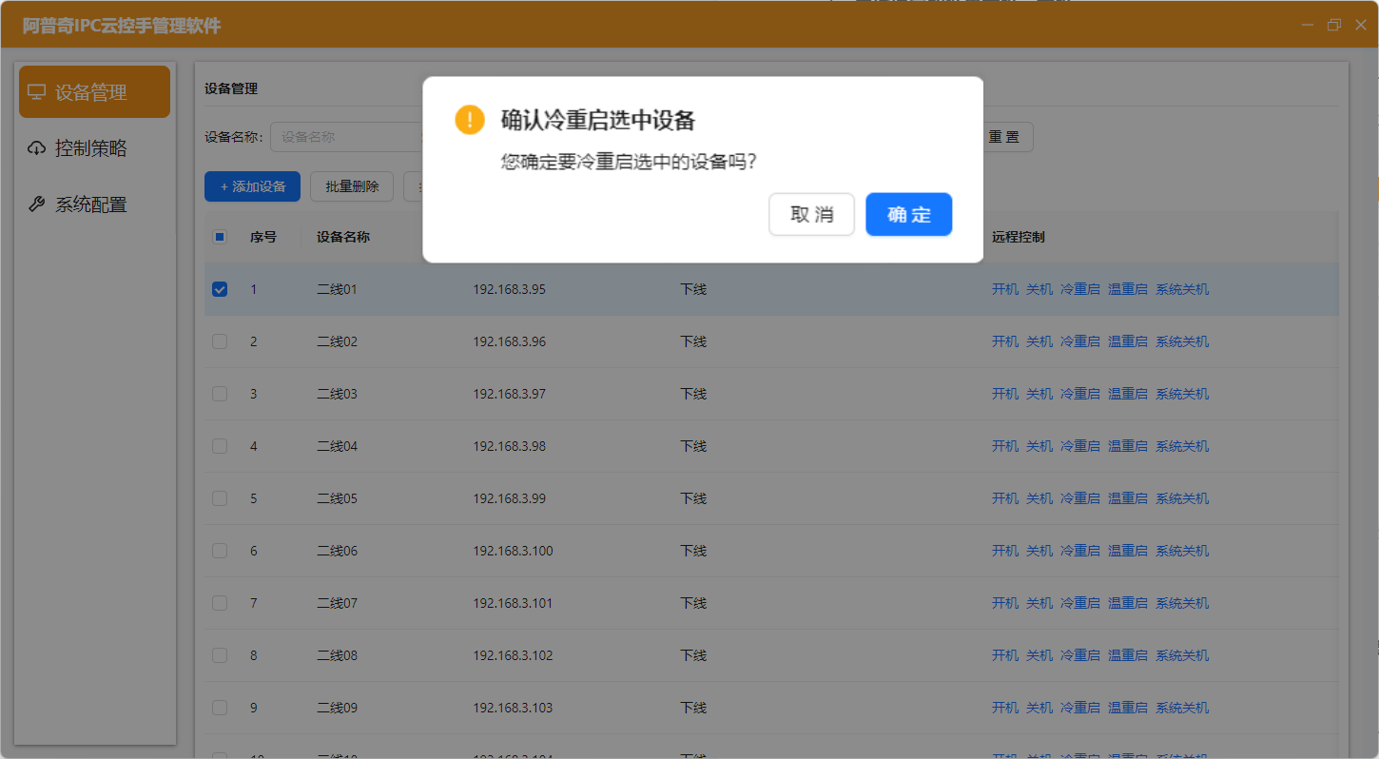Viewport: 1379px width, 759px height.
Task: Click 温重启 for device 二线07
Action: [1128, 602]
